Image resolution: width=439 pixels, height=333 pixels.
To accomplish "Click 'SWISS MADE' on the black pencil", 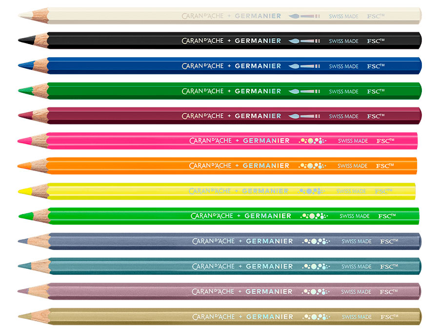I will pos(344,41).
